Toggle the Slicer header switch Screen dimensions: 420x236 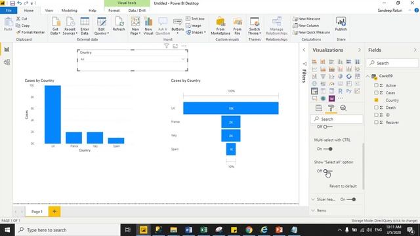351,199
